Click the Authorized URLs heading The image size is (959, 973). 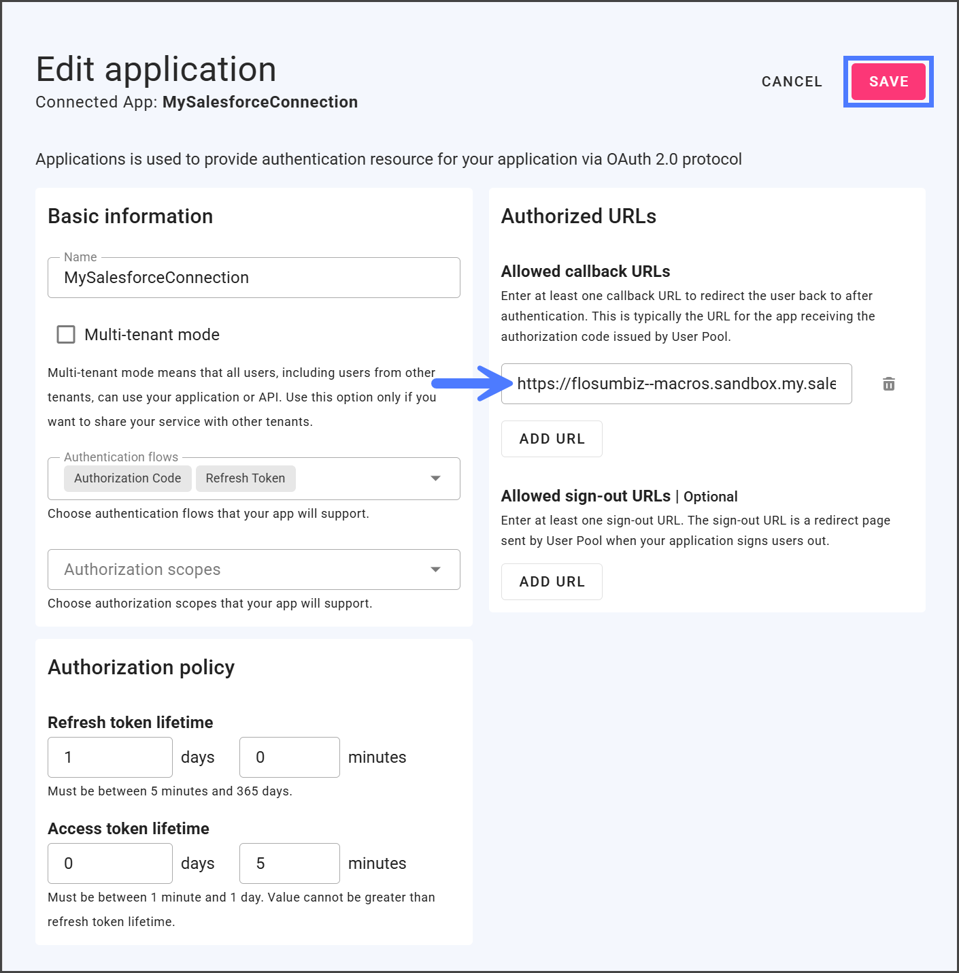tap(579, 216)
